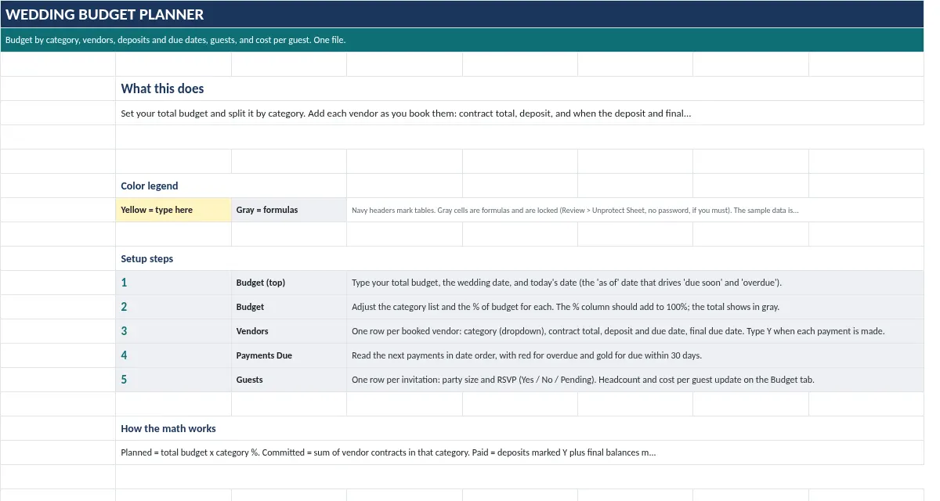
Task: Click the 'Payments Due' step label cell
Action: 289,355
